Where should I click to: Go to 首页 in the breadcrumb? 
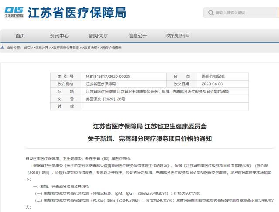pyautogui.click(x=27, y=47)
